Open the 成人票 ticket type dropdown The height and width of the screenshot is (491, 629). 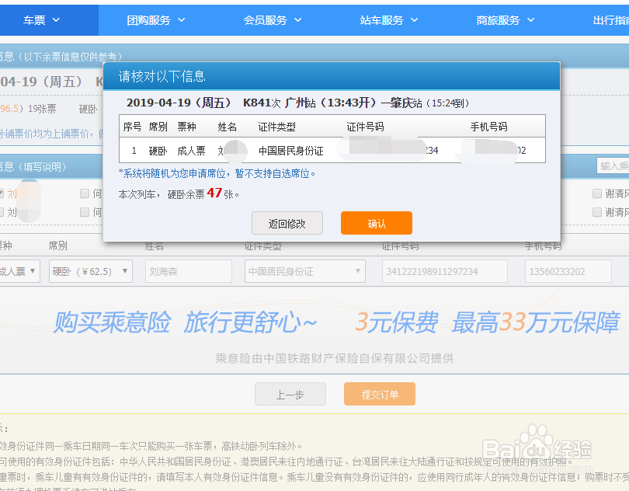(19, 271)
